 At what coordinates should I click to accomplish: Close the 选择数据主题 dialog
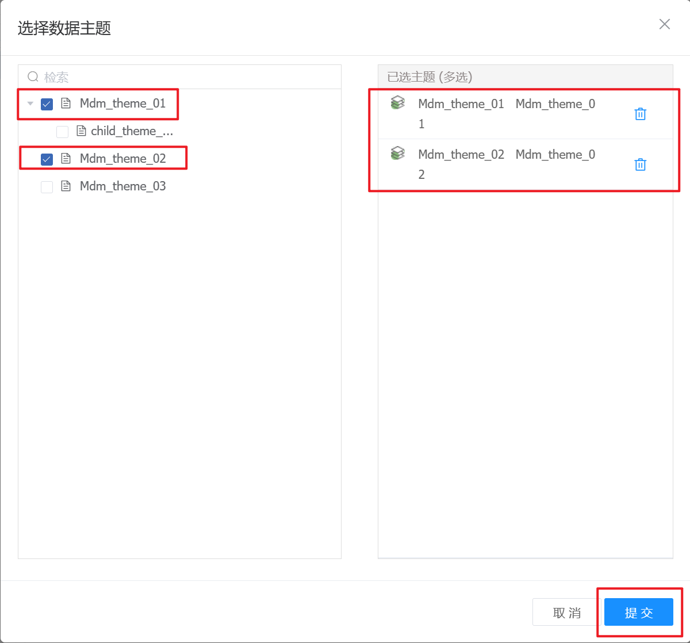664,24
